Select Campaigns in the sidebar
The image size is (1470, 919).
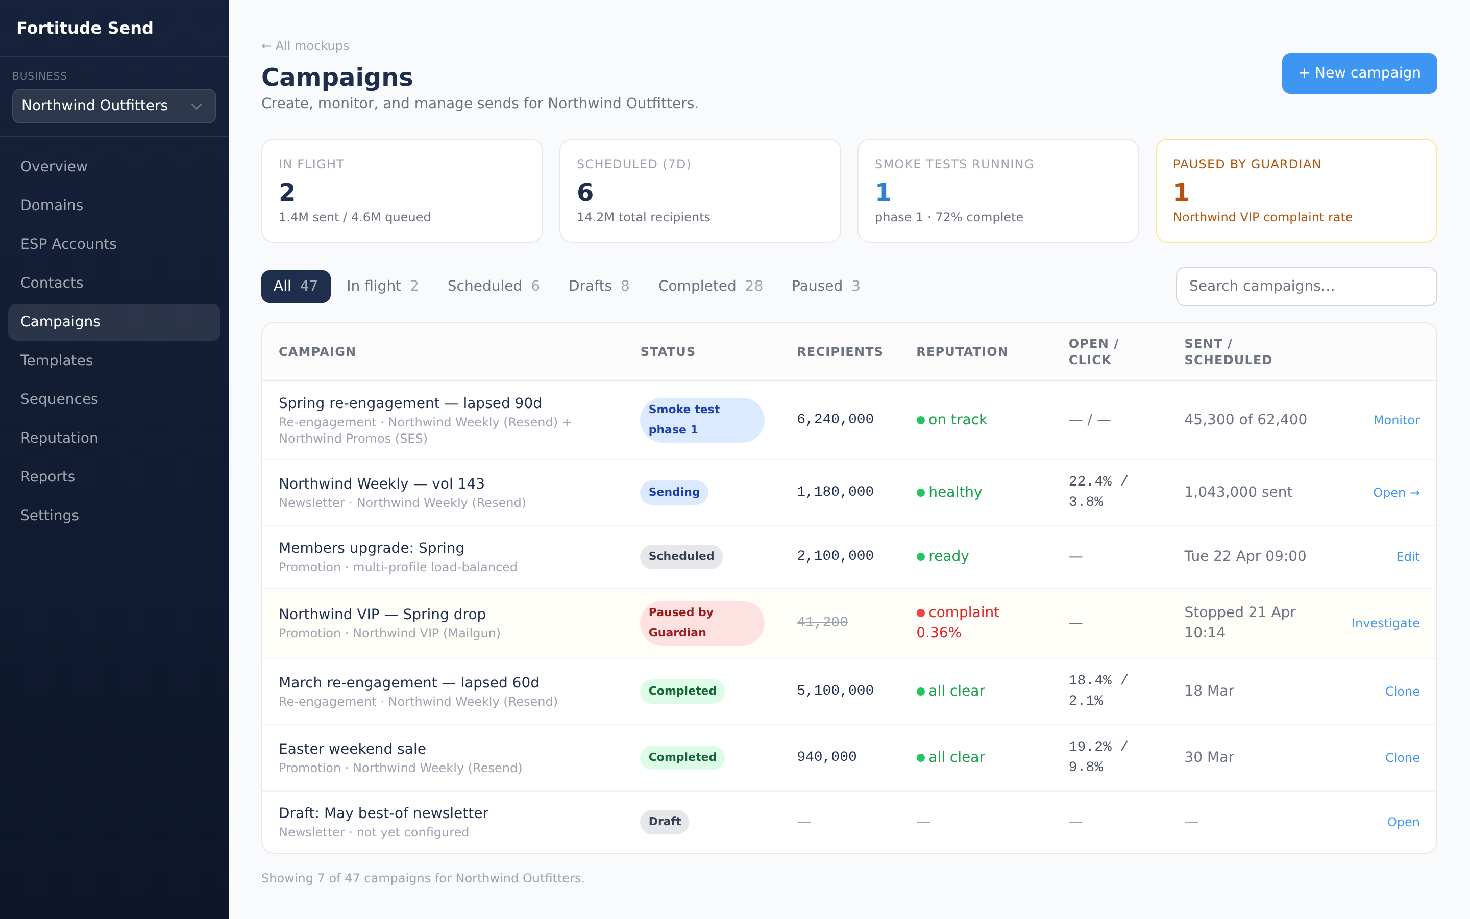[x=114, y=321]
